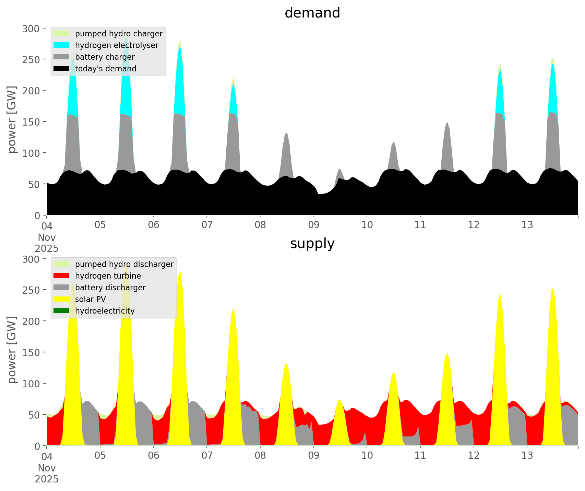Click the gray battery discharger legend swatch
The height and width of the screenshot is (491, 585).
pyautogui.click(x=62, y=288)
